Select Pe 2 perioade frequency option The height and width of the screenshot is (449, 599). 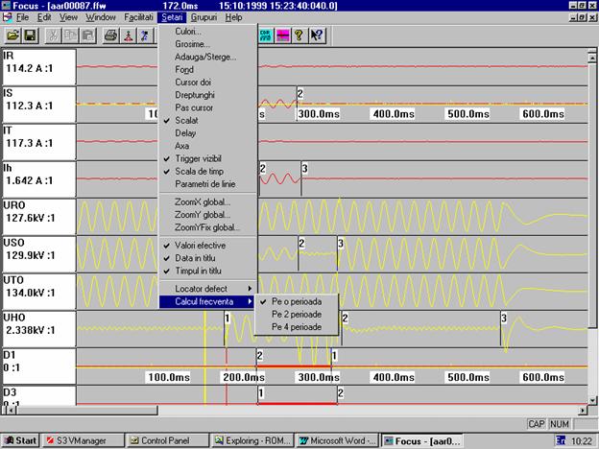[x=298, y=314]
